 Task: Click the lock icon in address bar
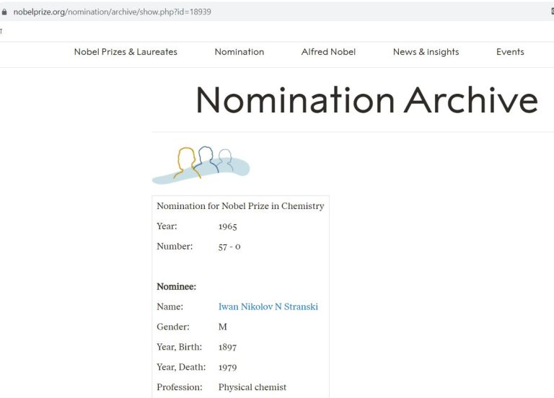(5, 12)
